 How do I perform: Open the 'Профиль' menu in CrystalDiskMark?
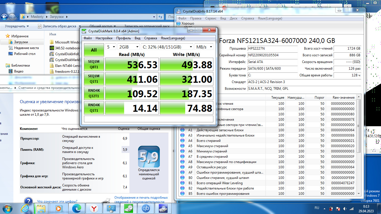[124, 38]
